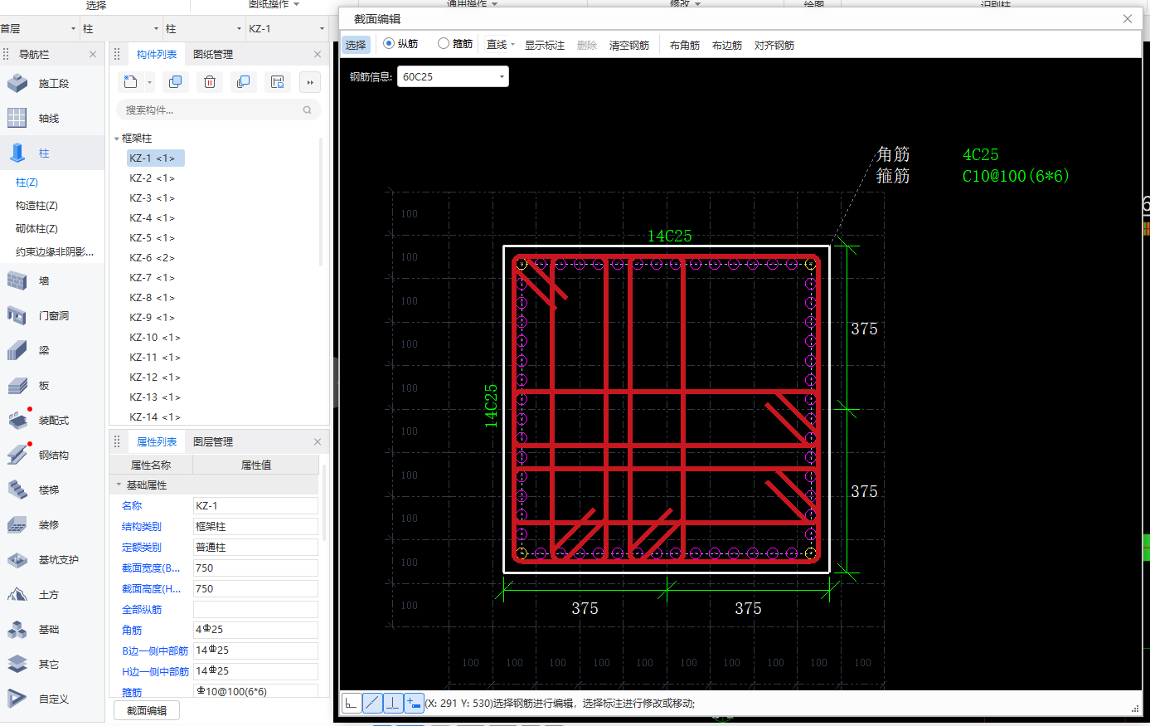1150x726 pixels.
Task: Switch to 属性列表 tab
Action: [157, 441]
